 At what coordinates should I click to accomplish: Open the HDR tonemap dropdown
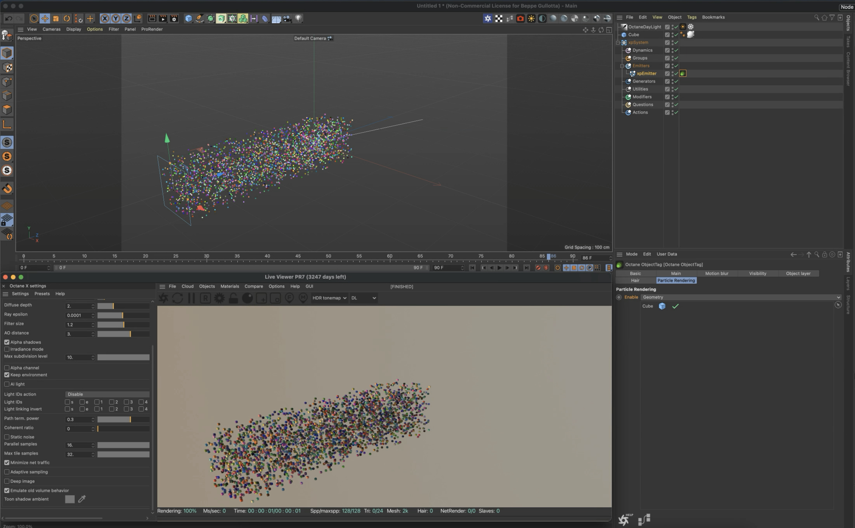pyautogui.click(x=329, y=298)
